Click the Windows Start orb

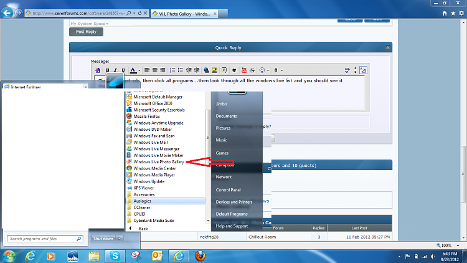9,256
